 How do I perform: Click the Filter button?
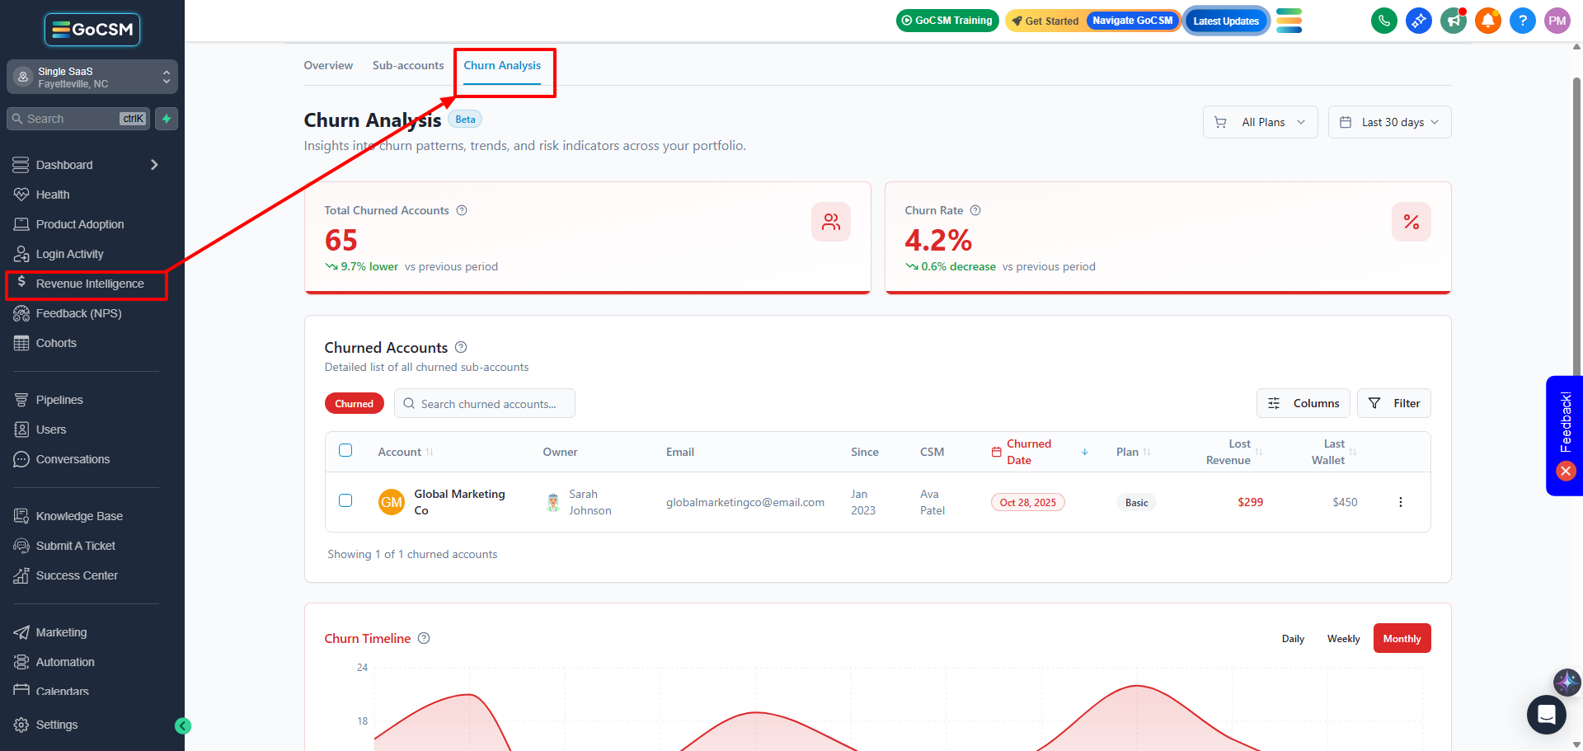1393,403
